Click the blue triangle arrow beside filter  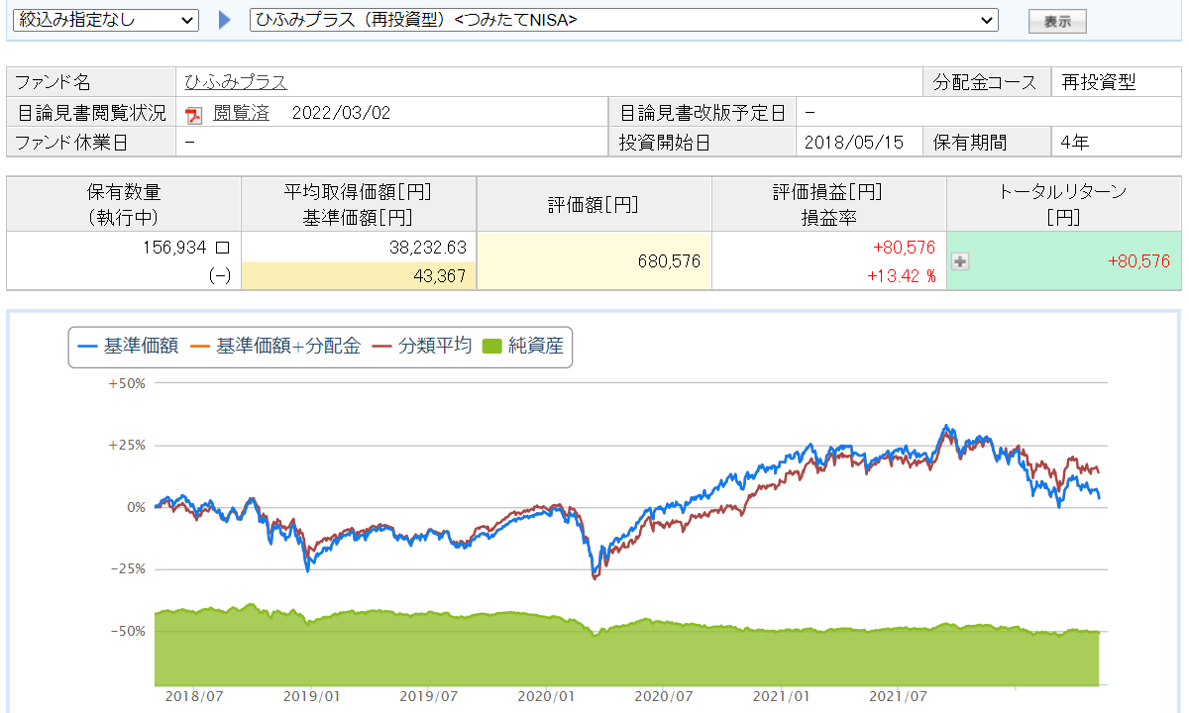point(225,20)
